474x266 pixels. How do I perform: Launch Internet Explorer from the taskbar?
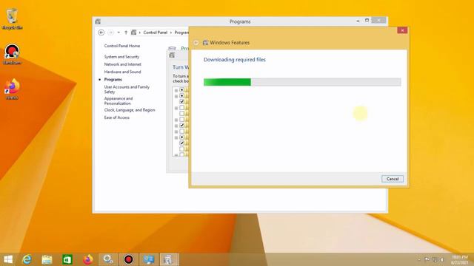pyautogui.click(x=27, y=259)
